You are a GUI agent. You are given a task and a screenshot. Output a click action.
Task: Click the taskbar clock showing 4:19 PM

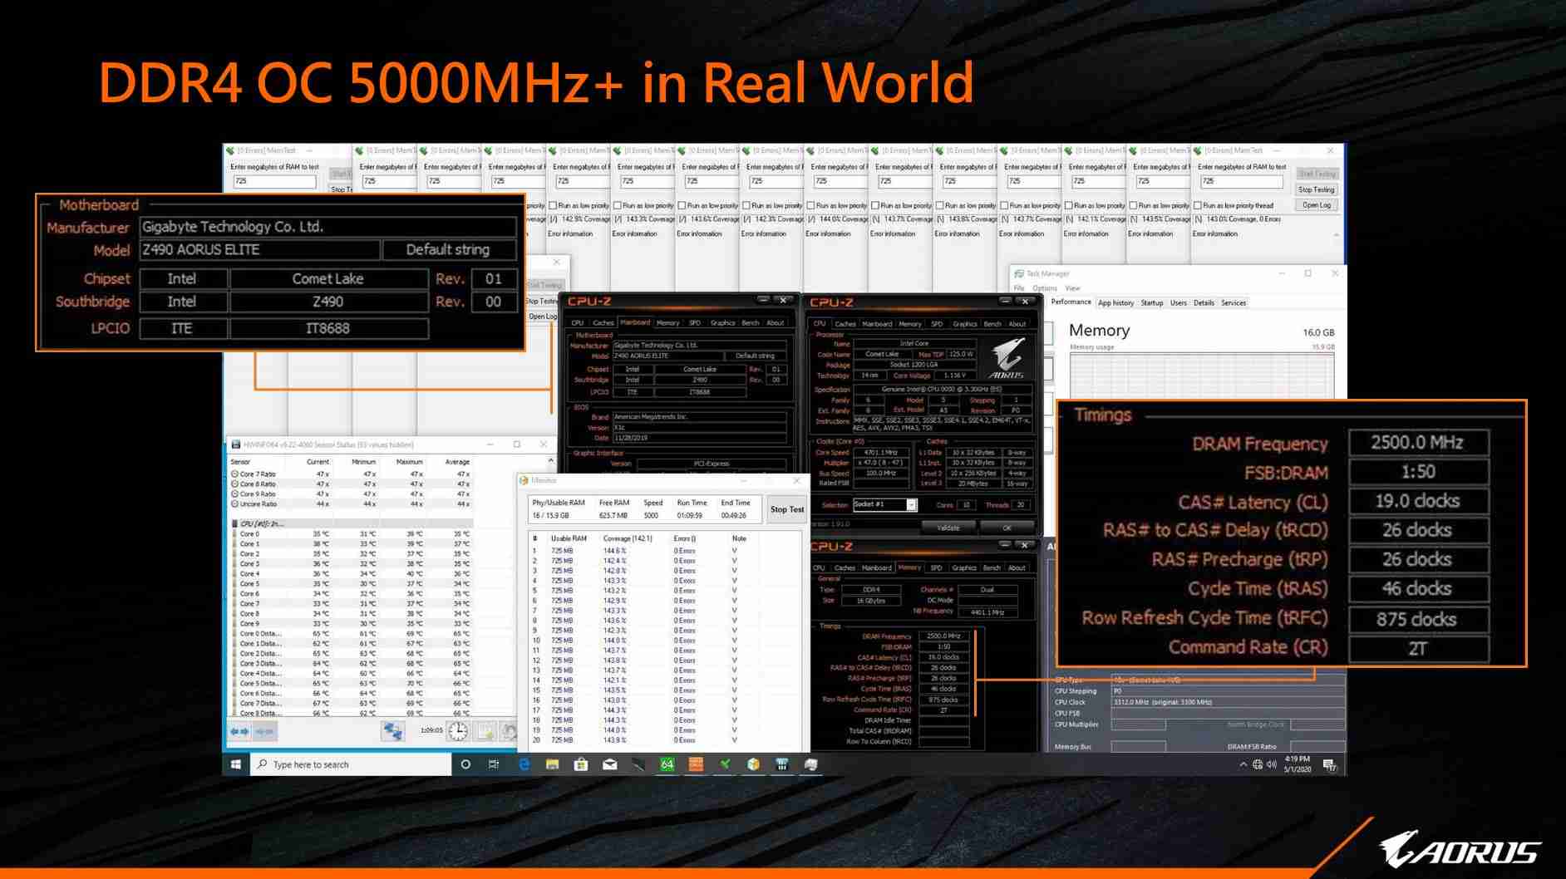(1298, 764)
